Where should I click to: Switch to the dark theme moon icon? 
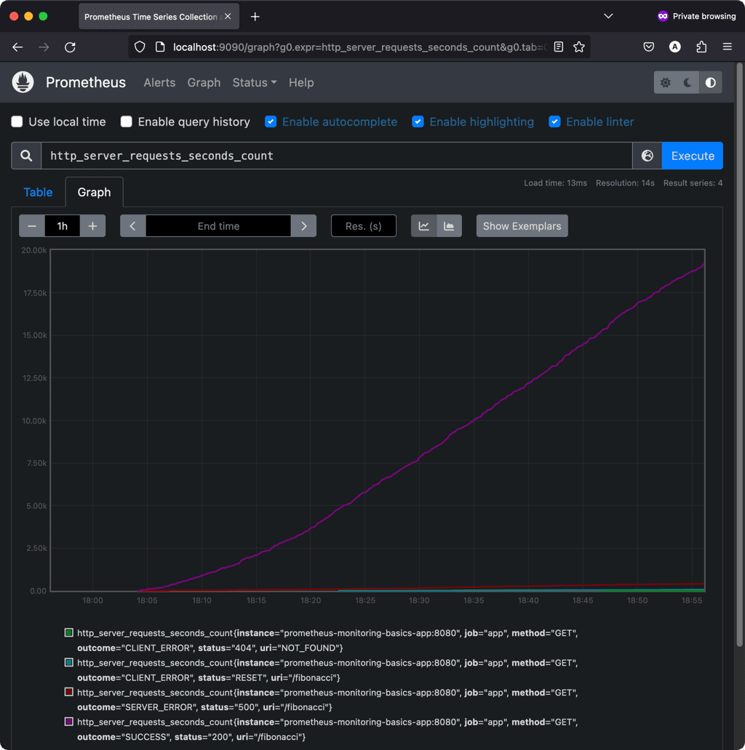tap(688, 82)
